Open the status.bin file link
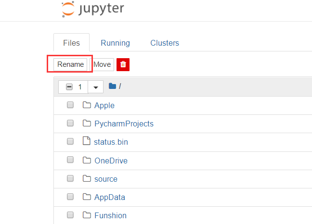This screenshot has height=224, width=312. (111, 142)
